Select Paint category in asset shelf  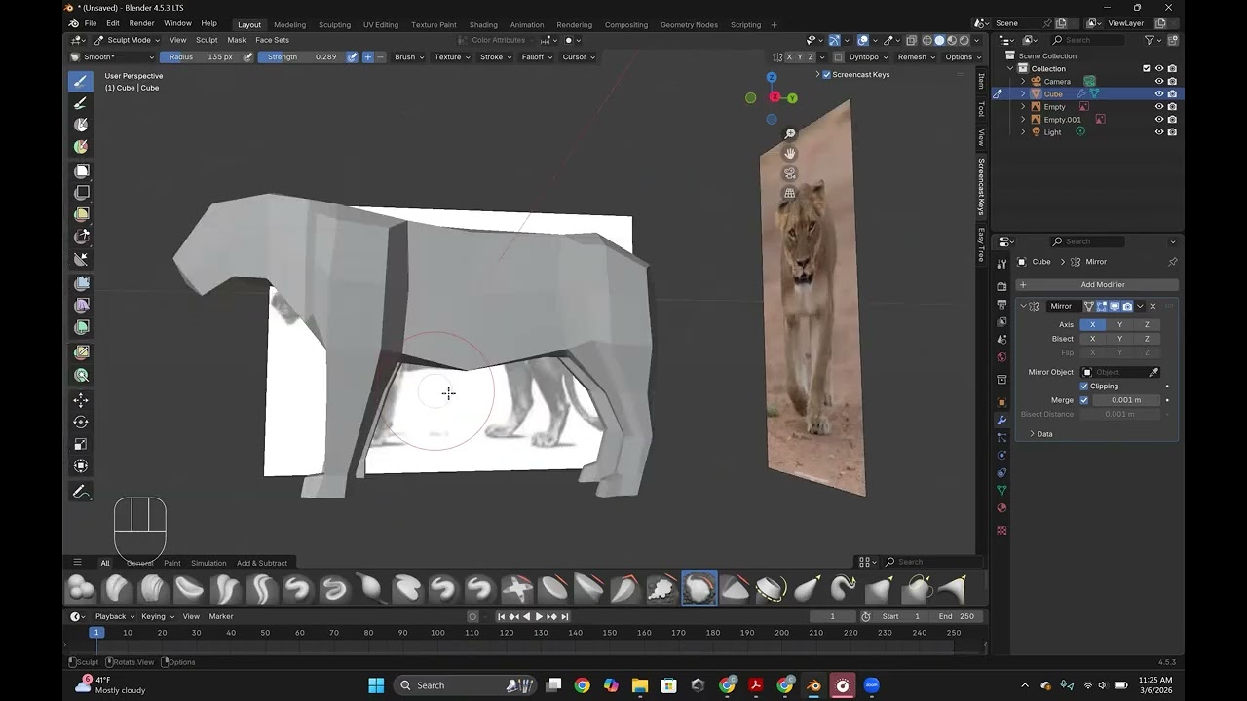click(x=171, y=563)
